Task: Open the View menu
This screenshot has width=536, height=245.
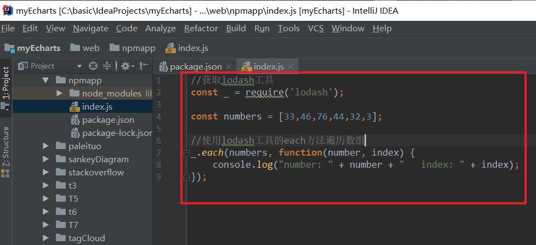Action: click(55, 29)
